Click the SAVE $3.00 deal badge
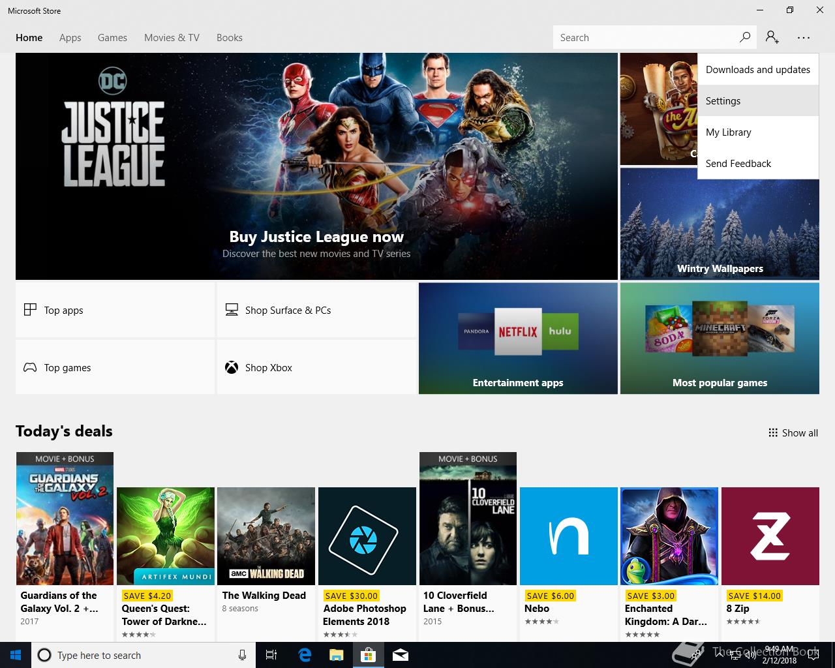The height and width of the screenshot is (668, 835). pos(651,596)
